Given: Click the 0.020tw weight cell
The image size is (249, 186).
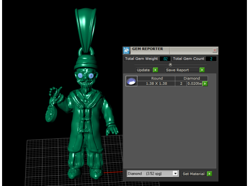Looking at the screenshot, I should 195,84.
